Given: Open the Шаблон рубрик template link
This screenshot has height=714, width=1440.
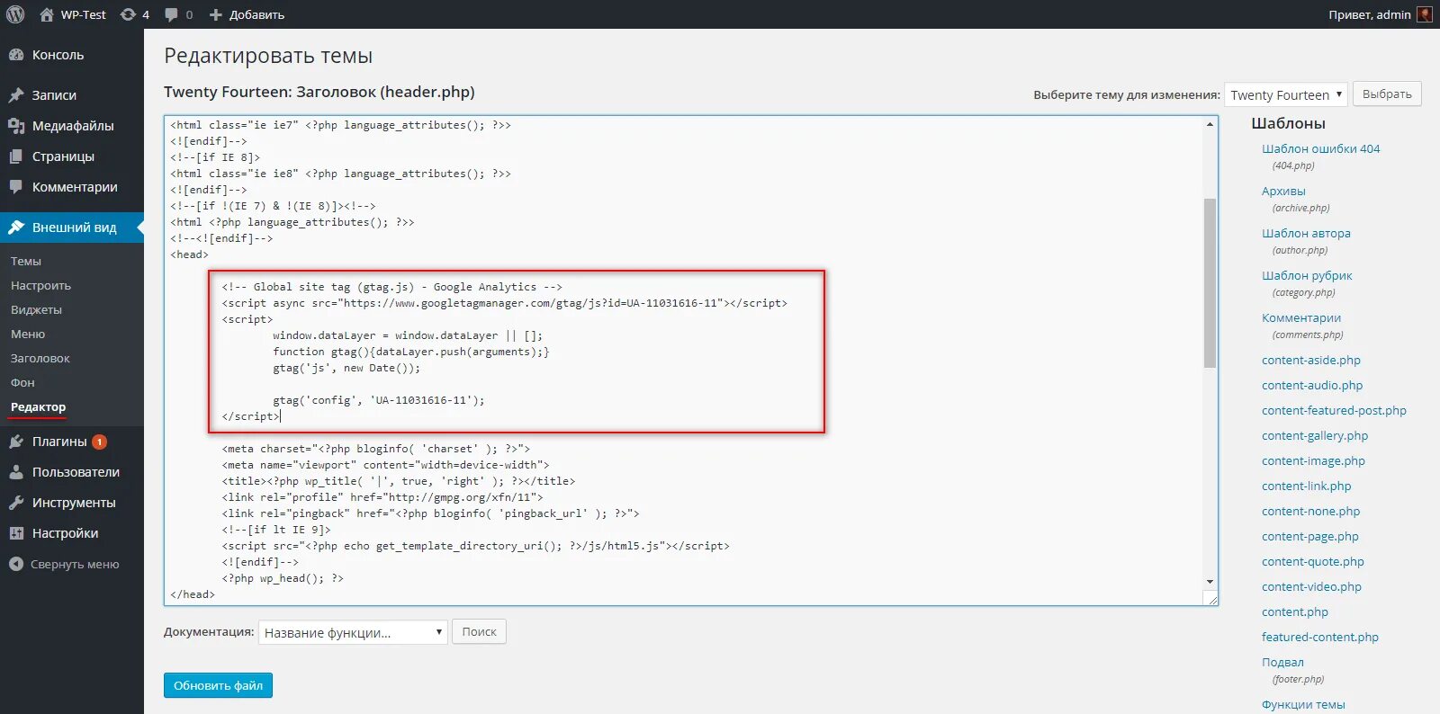Looking at the screenshot, I should (x=1307, y=275).
